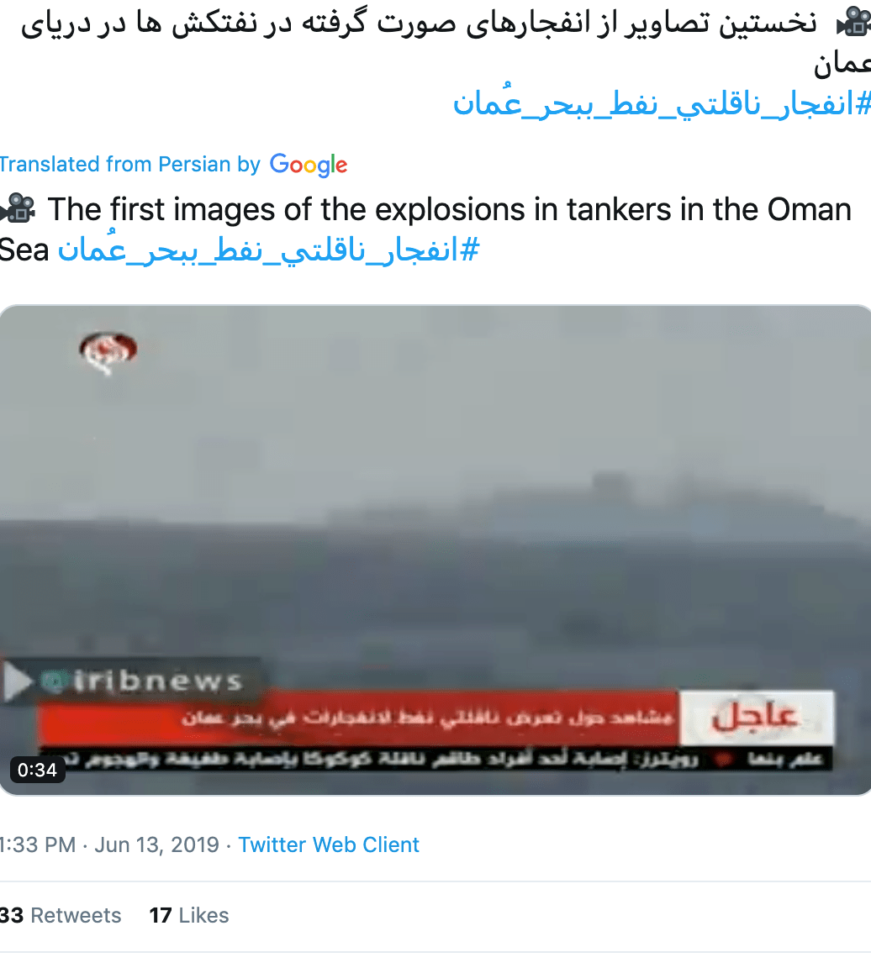Click the Google logo beside the translation label

[x=309, y=165]
